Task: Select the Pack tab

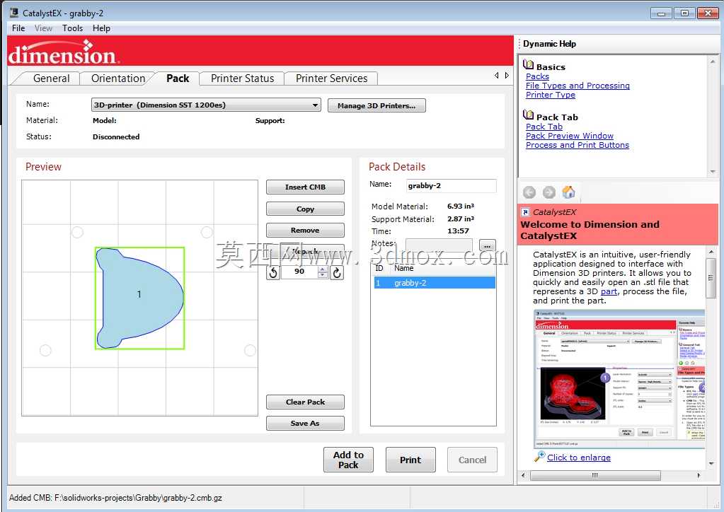Action: pos(178,78)
